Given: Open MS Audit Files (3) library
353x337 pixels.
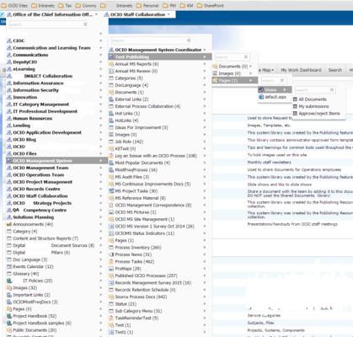Looking at the screenshot, I should [132, 177].
